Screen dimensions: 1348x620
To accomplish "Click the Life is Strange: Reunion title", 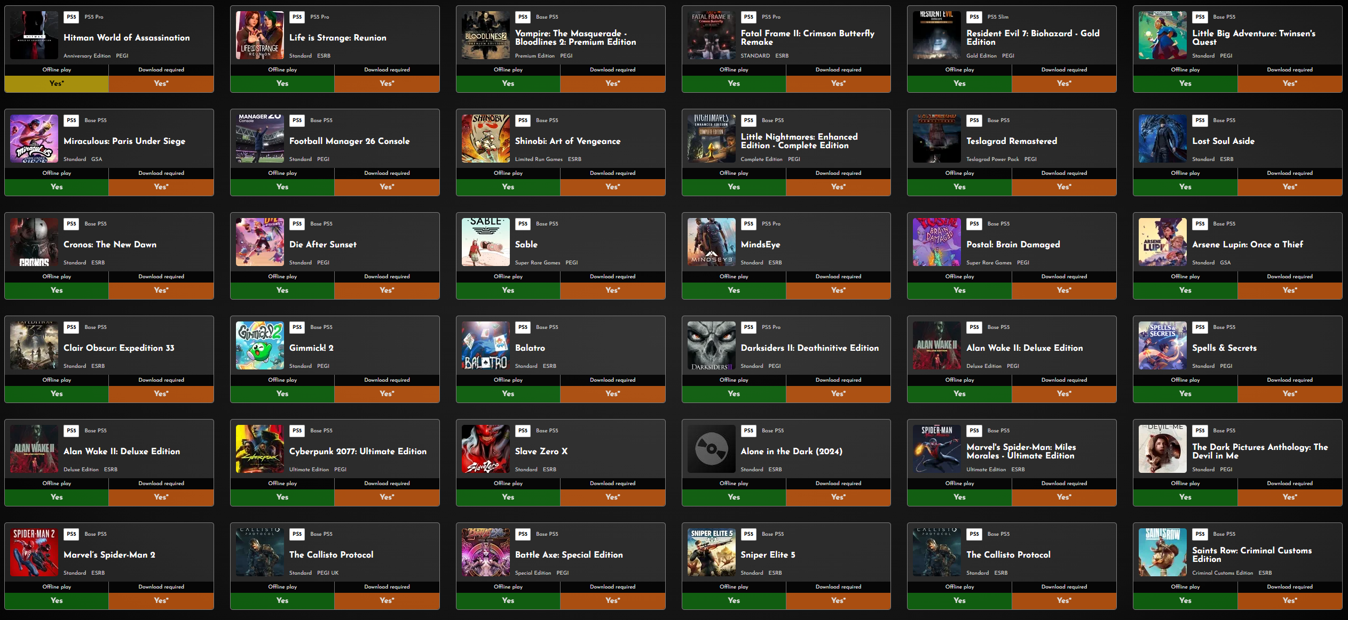I will tap(338, 38).
